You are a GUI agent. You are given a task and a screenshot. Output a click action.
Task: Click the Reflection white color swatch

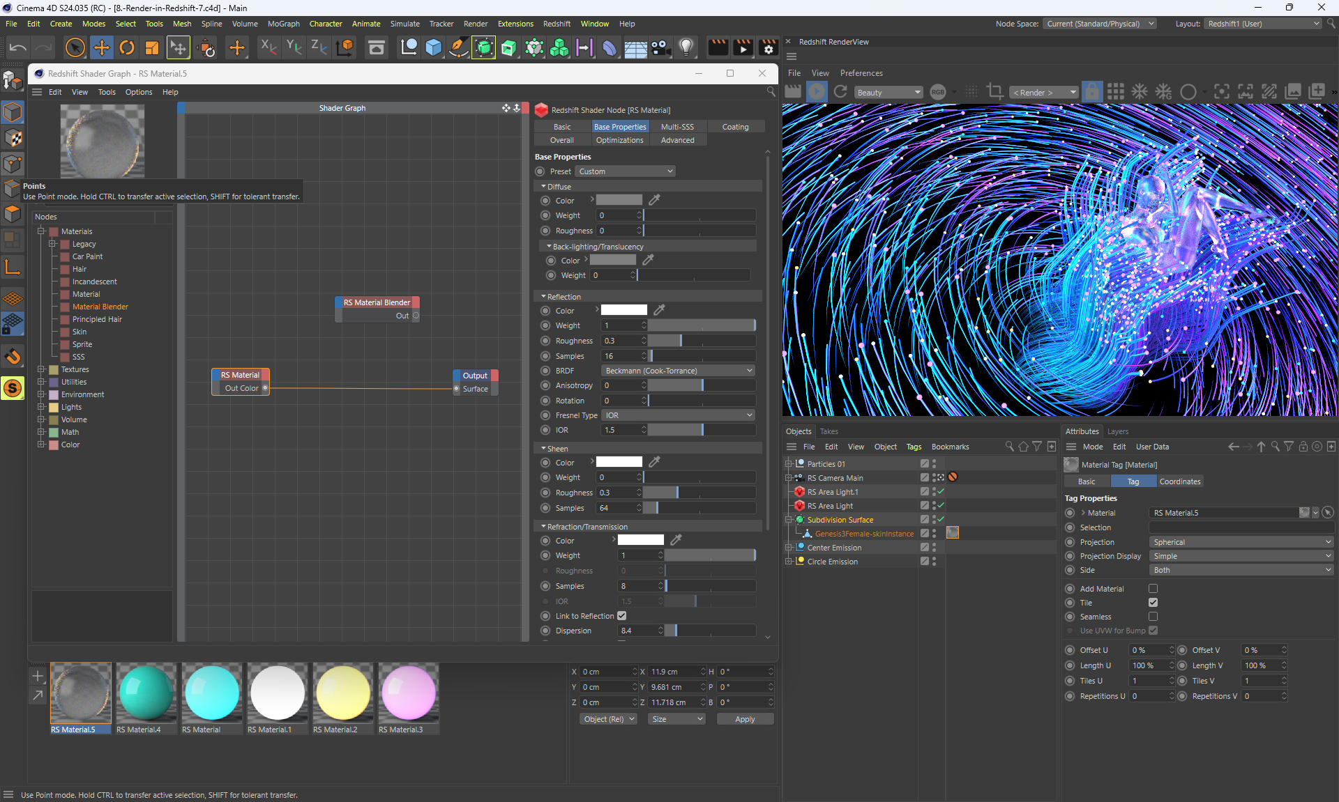click(x=623, y=310)
